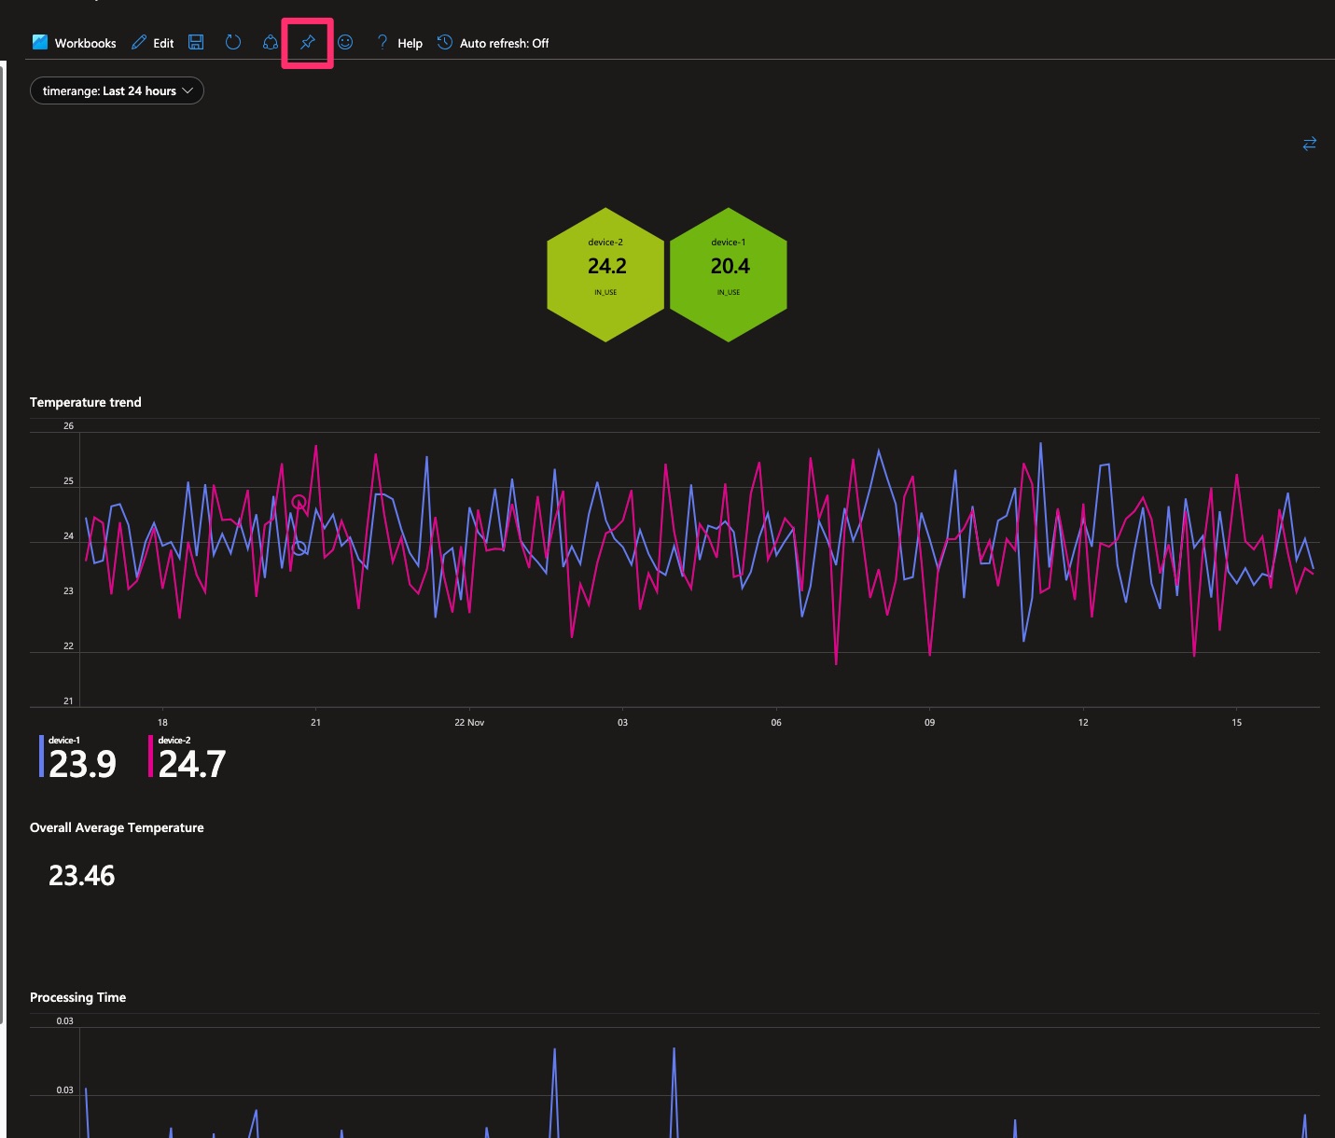1335x1138 pixels.
Task: Click the pencil edit icon
Action: pos(139,42)
